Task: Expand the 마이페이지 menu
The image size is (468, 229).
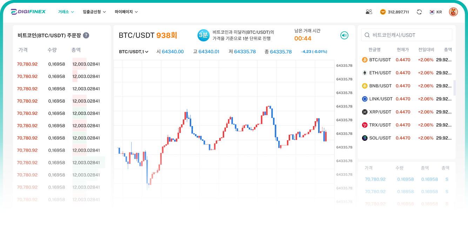Action: pos(126,12)
